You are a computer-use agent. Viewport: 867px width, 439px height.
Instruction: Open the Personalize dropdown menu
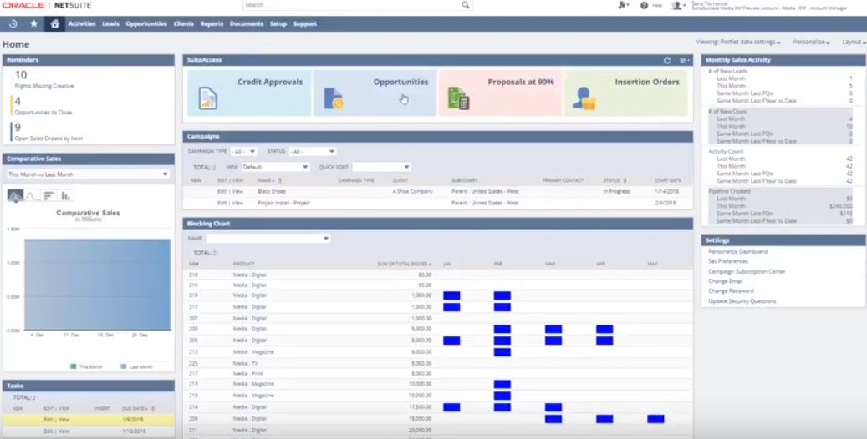(x=811, y=42)
